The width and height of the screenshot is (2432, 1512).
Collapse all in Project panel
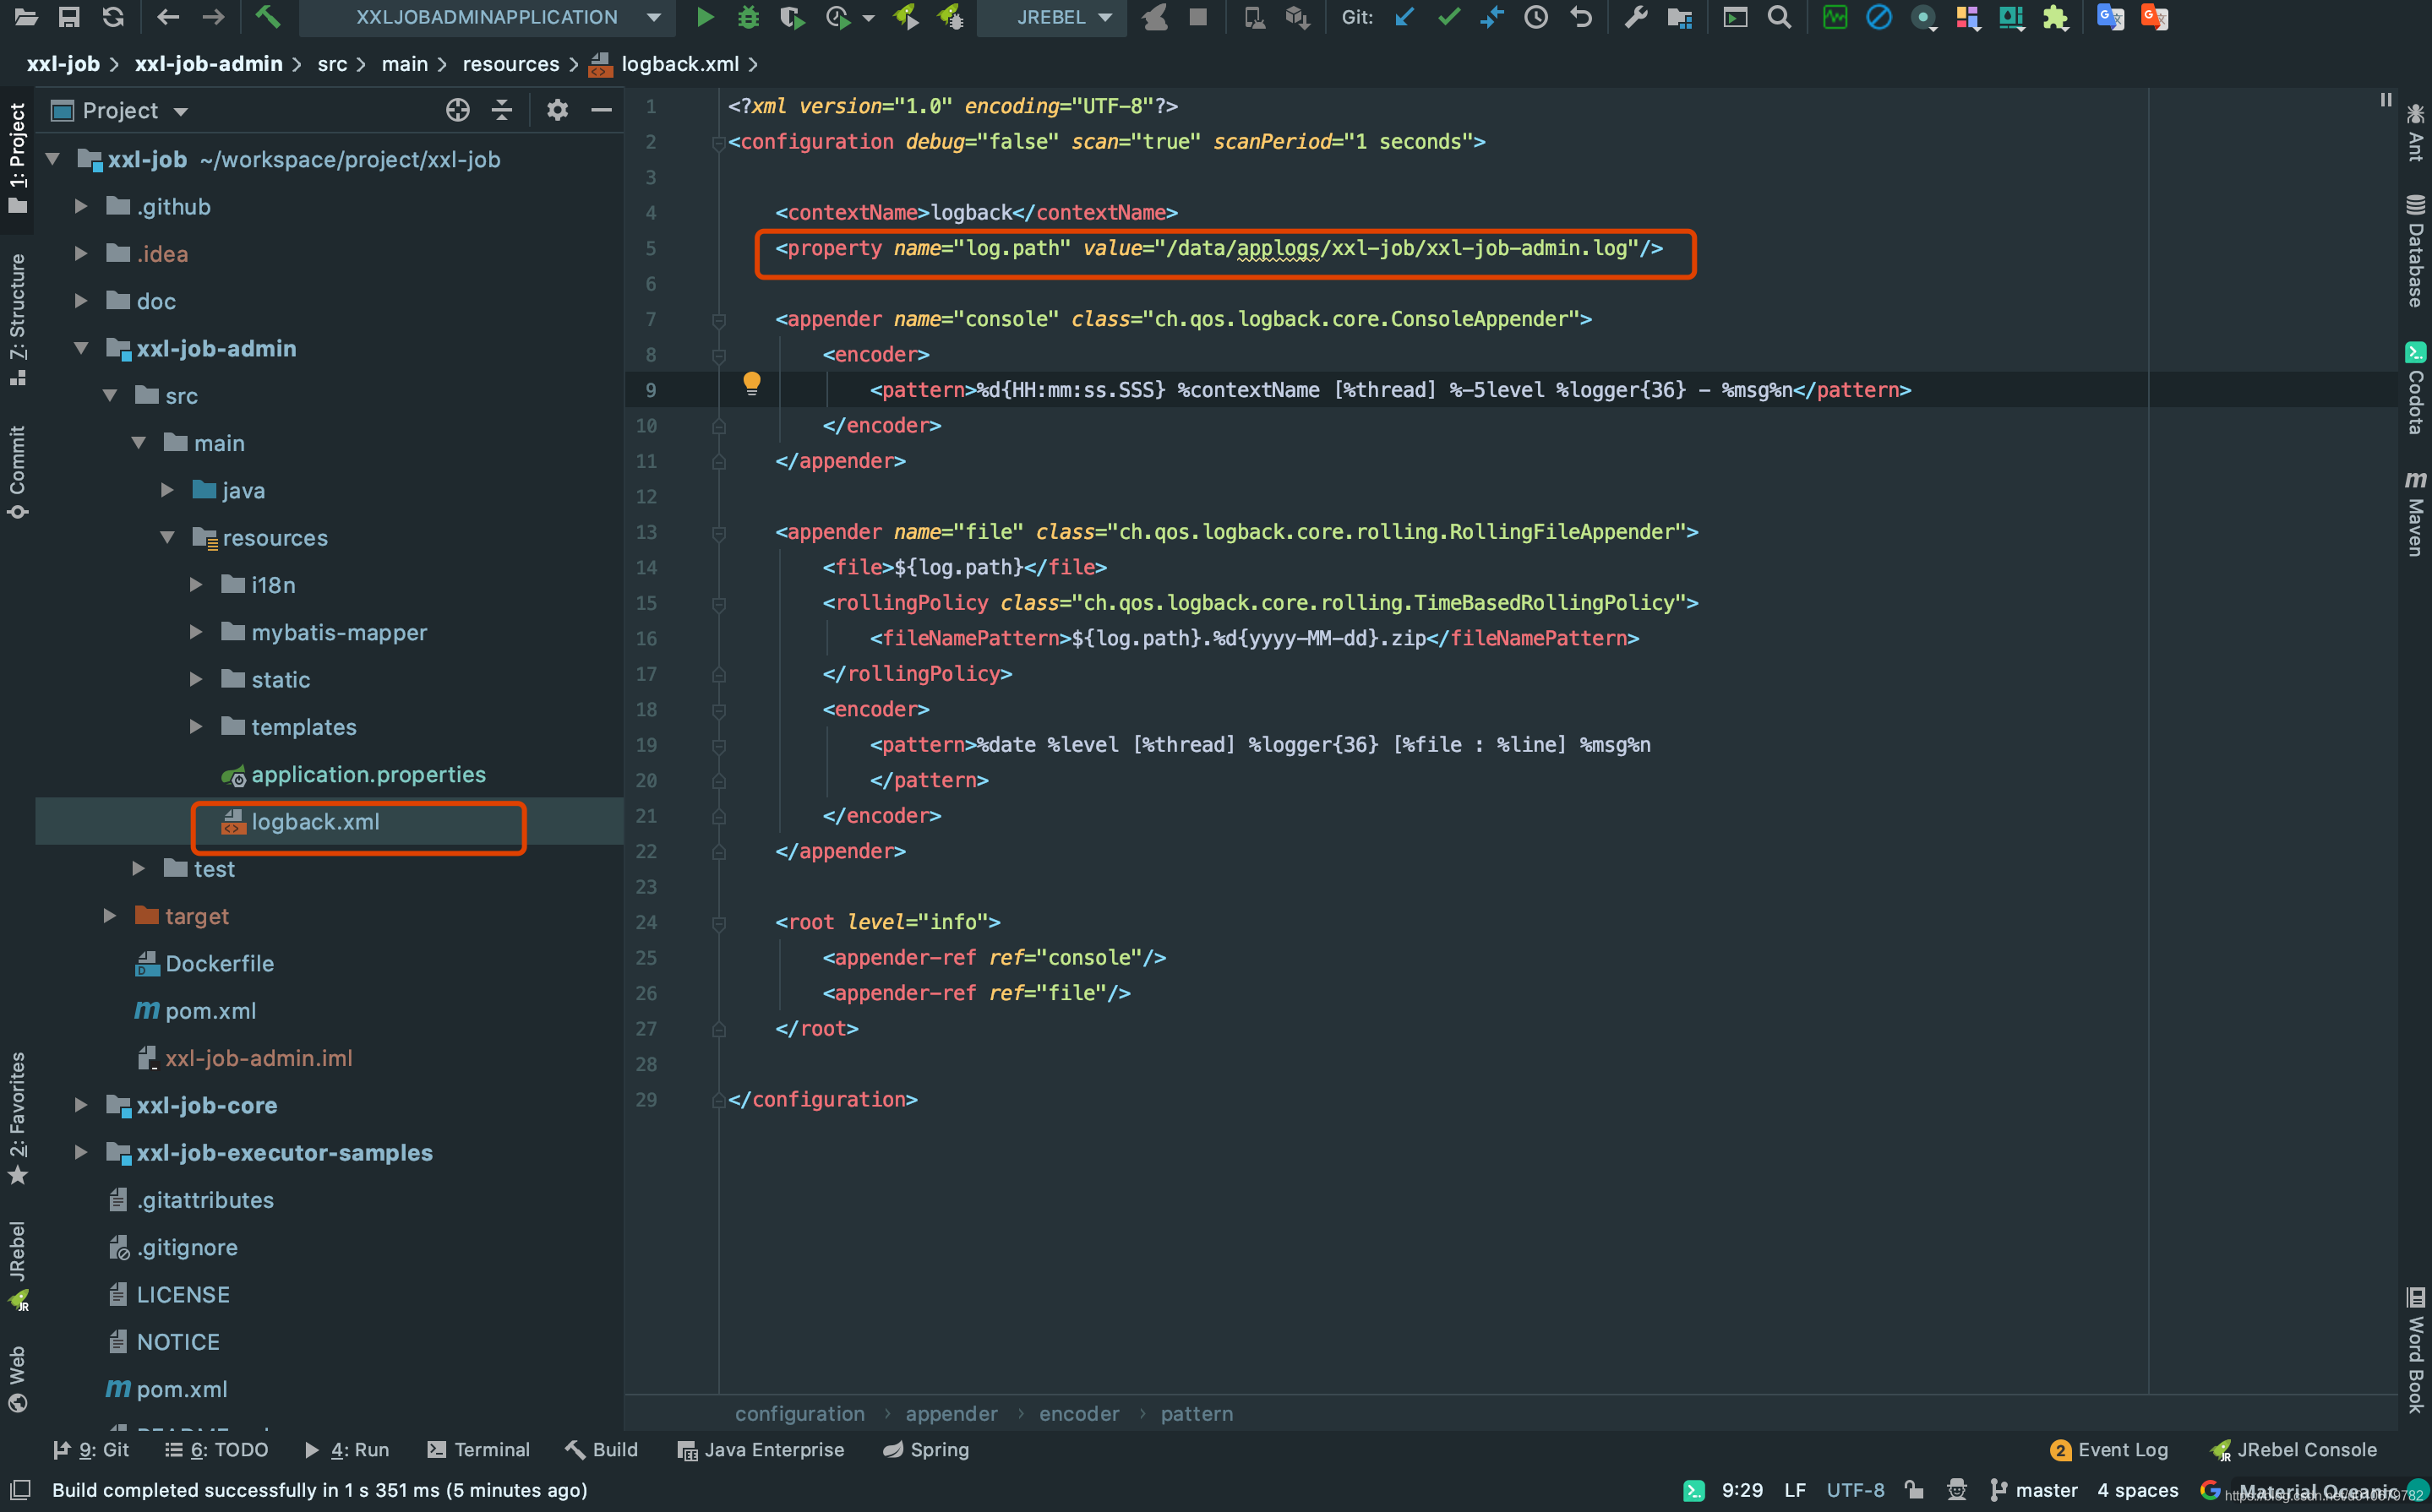[x=502, y=110]
